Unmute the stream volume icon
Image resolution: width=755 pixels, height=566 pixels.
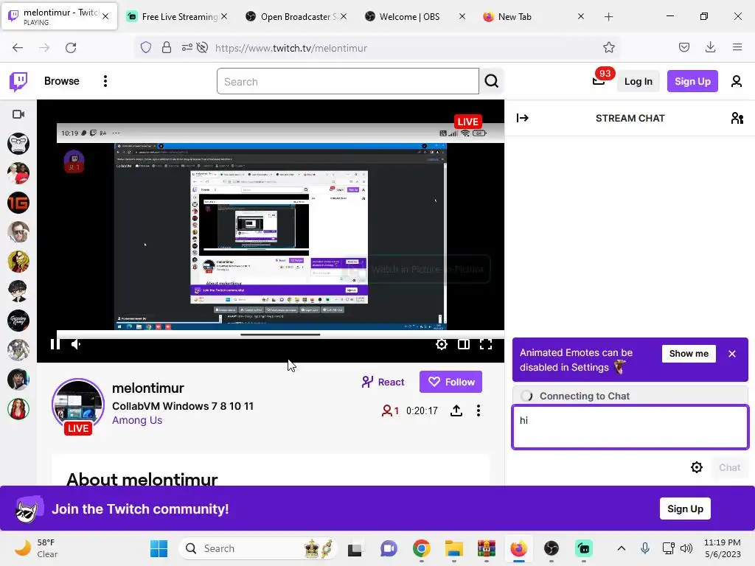pyautogui.click(x=76, y=344)
